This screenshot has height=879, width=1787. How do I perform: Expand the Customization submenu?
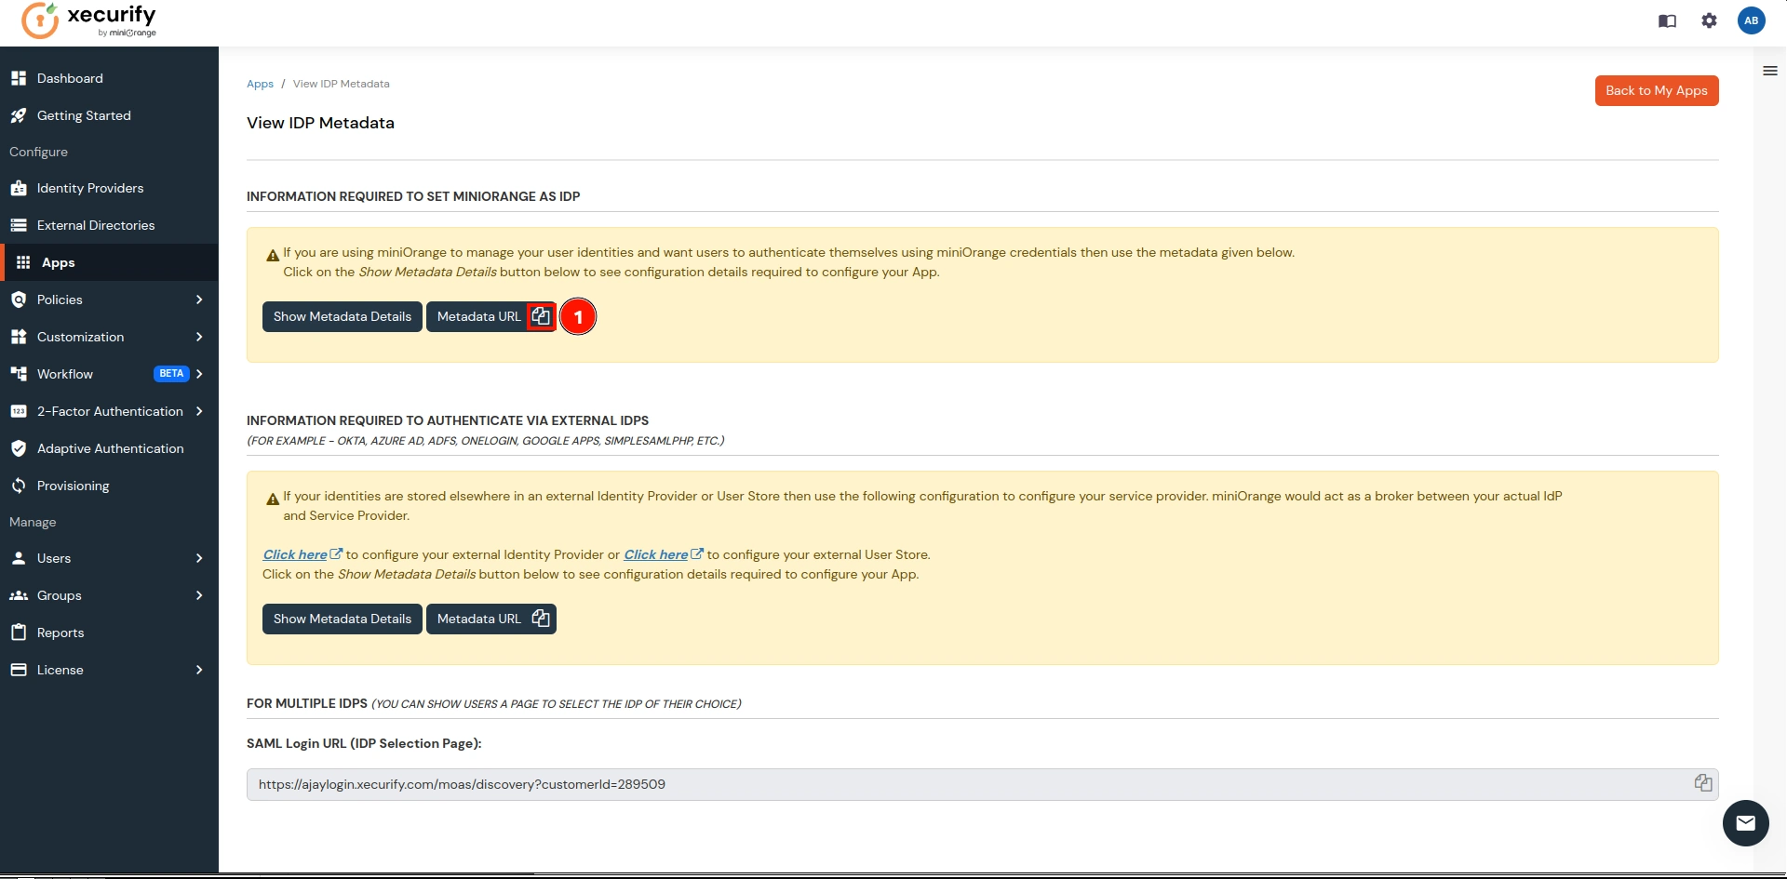click(x=199, y=337)
